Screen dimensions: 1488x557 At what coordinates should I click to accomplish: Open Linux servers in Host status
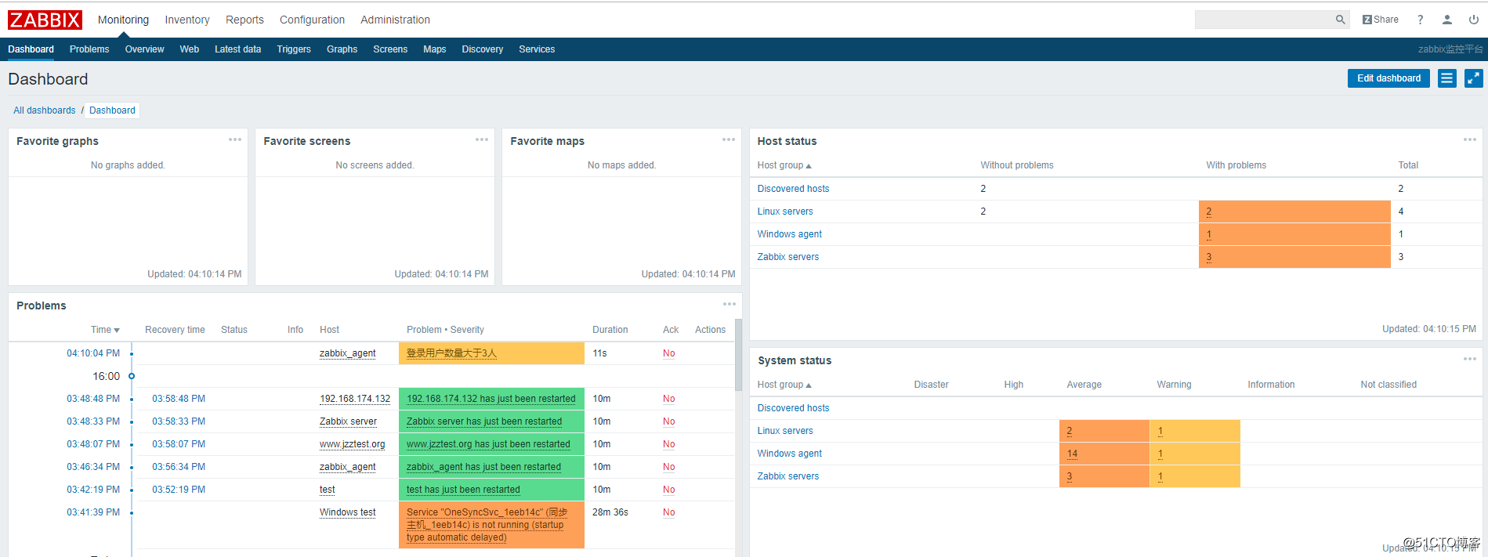click(x=785, y=212)
